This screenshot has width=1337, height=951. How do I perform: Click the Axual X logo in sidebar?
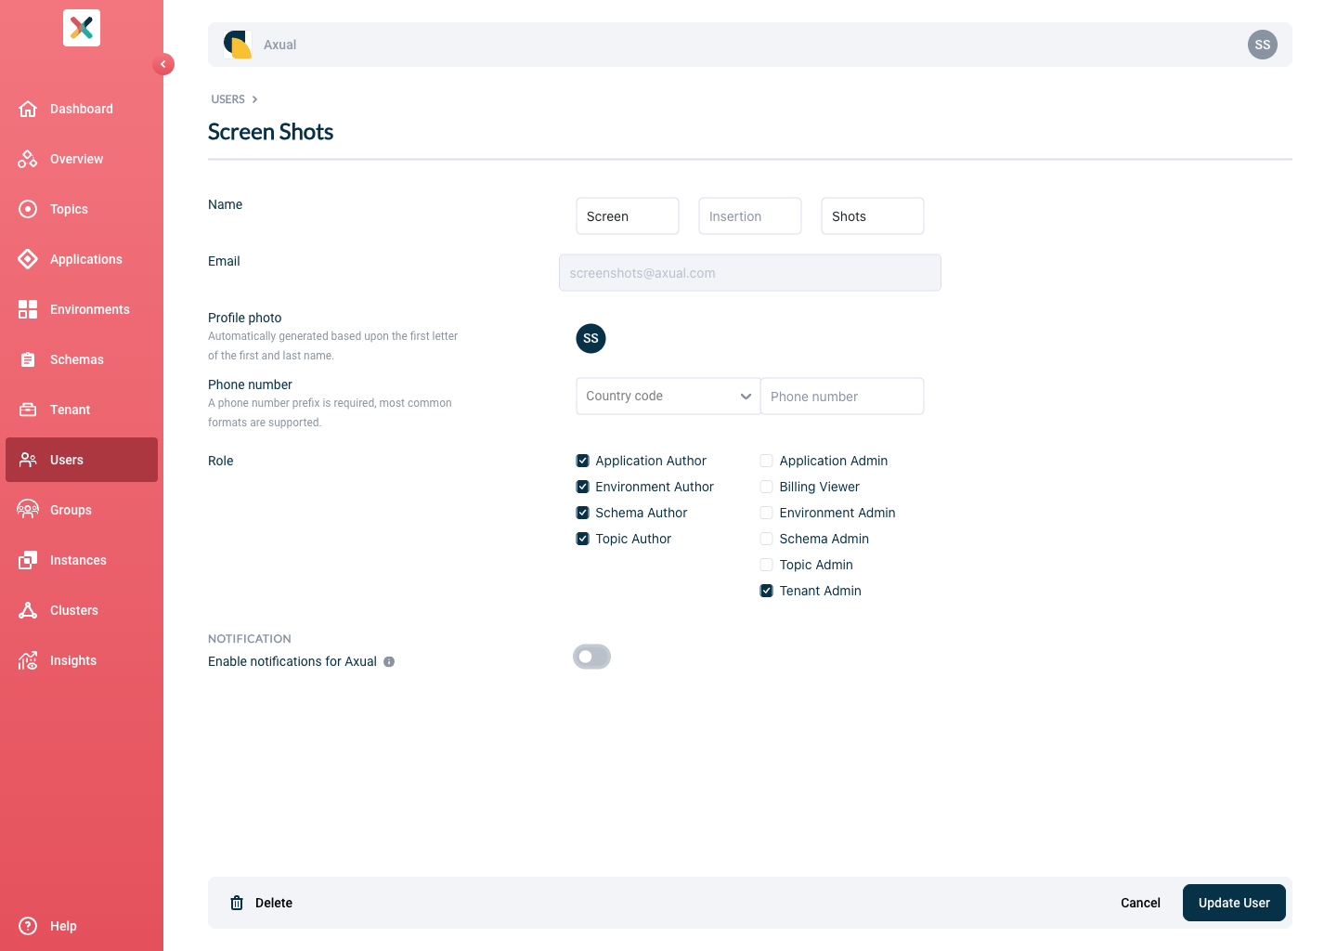click(x=82, y=28)
